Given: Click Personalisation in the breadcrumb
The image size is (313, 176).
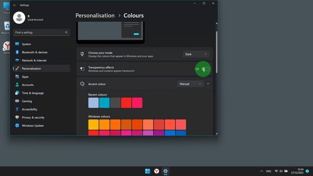Looking at the screenshot, I should click(x=95, y=16).
